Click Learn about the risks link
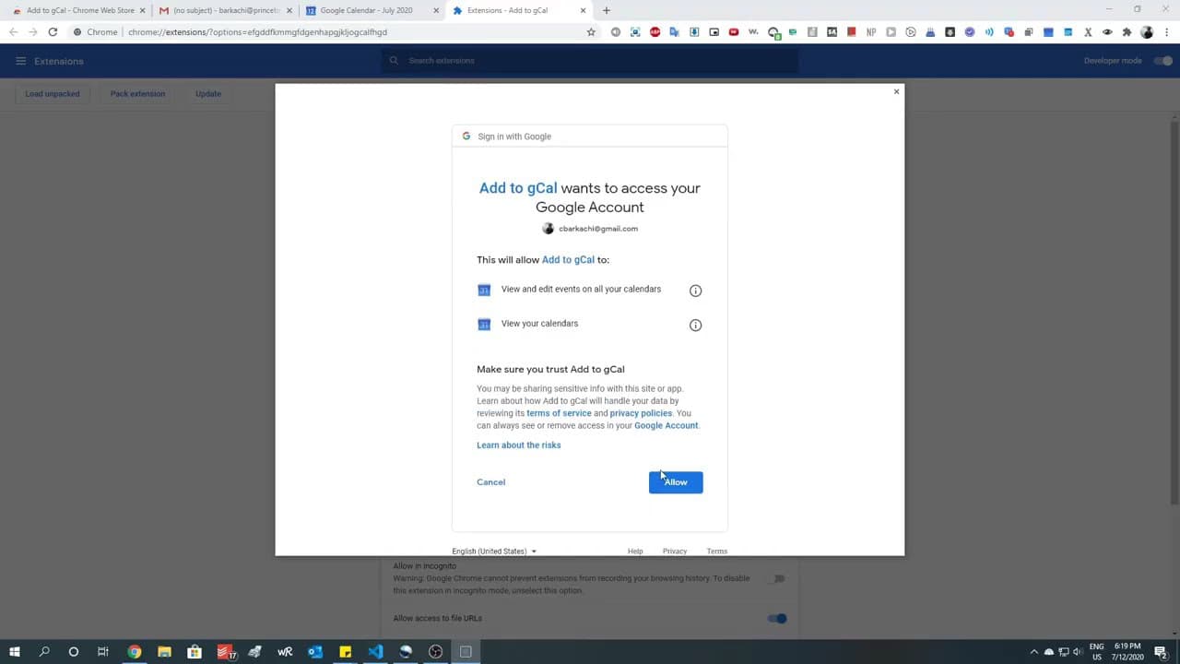This screenshot has width=1180, height=664. tap(518, 445)
